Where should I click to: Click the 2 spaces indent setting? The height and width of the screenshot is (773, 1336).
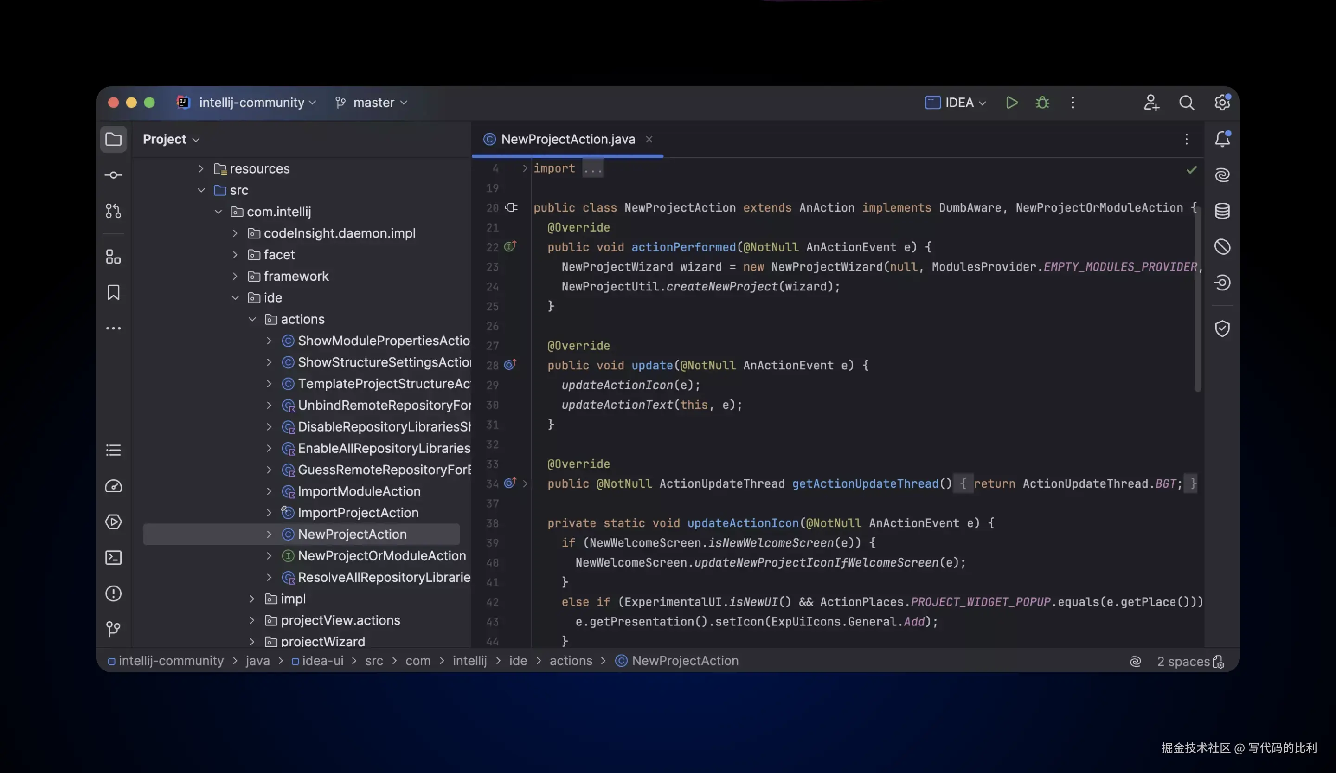[x=1183, y=661]
